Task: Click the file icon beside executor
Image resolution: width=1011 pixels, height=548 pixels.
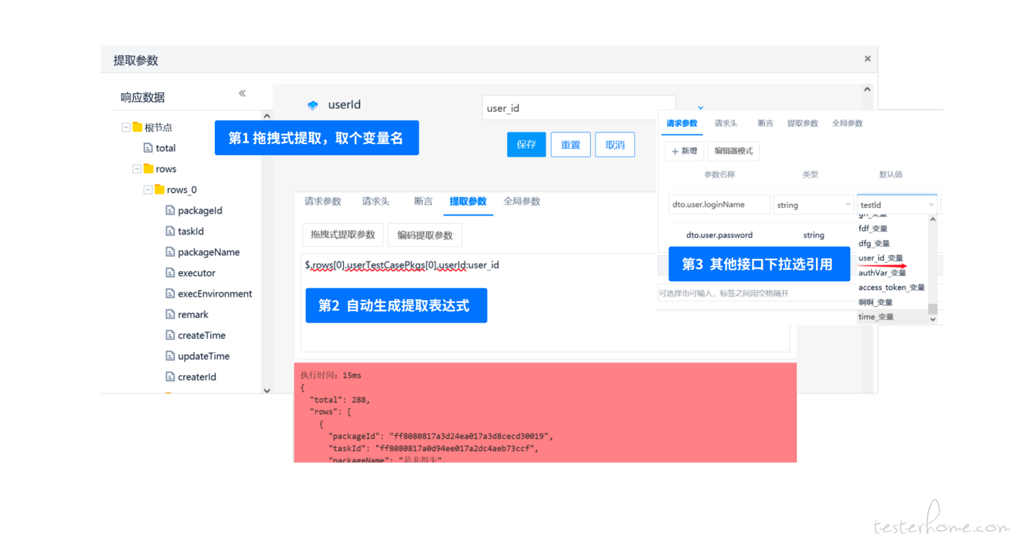Action: [170, 273]
